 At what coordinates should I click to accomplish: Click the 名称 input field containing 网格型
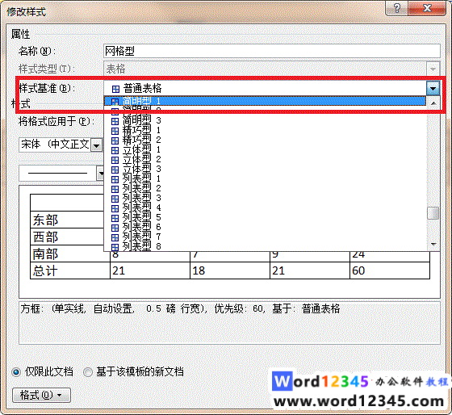click(271, 51)
